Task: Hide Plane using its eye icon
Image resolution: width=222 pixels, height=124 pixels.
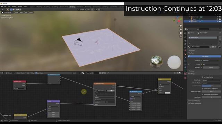Action: pos(217,21)
